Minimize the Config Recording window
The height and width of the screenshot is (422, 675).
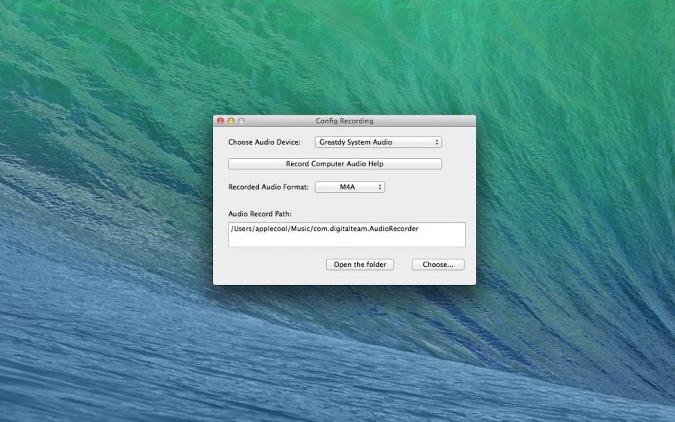tap(231, 121)
